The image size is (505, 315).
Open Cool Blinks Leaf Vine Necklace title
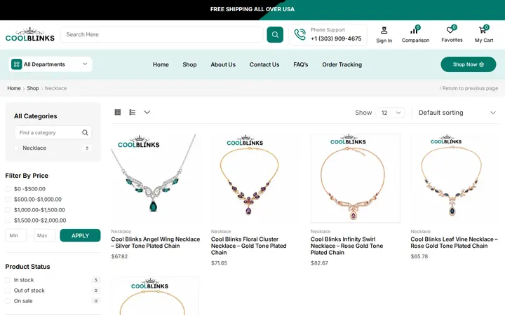454,243
